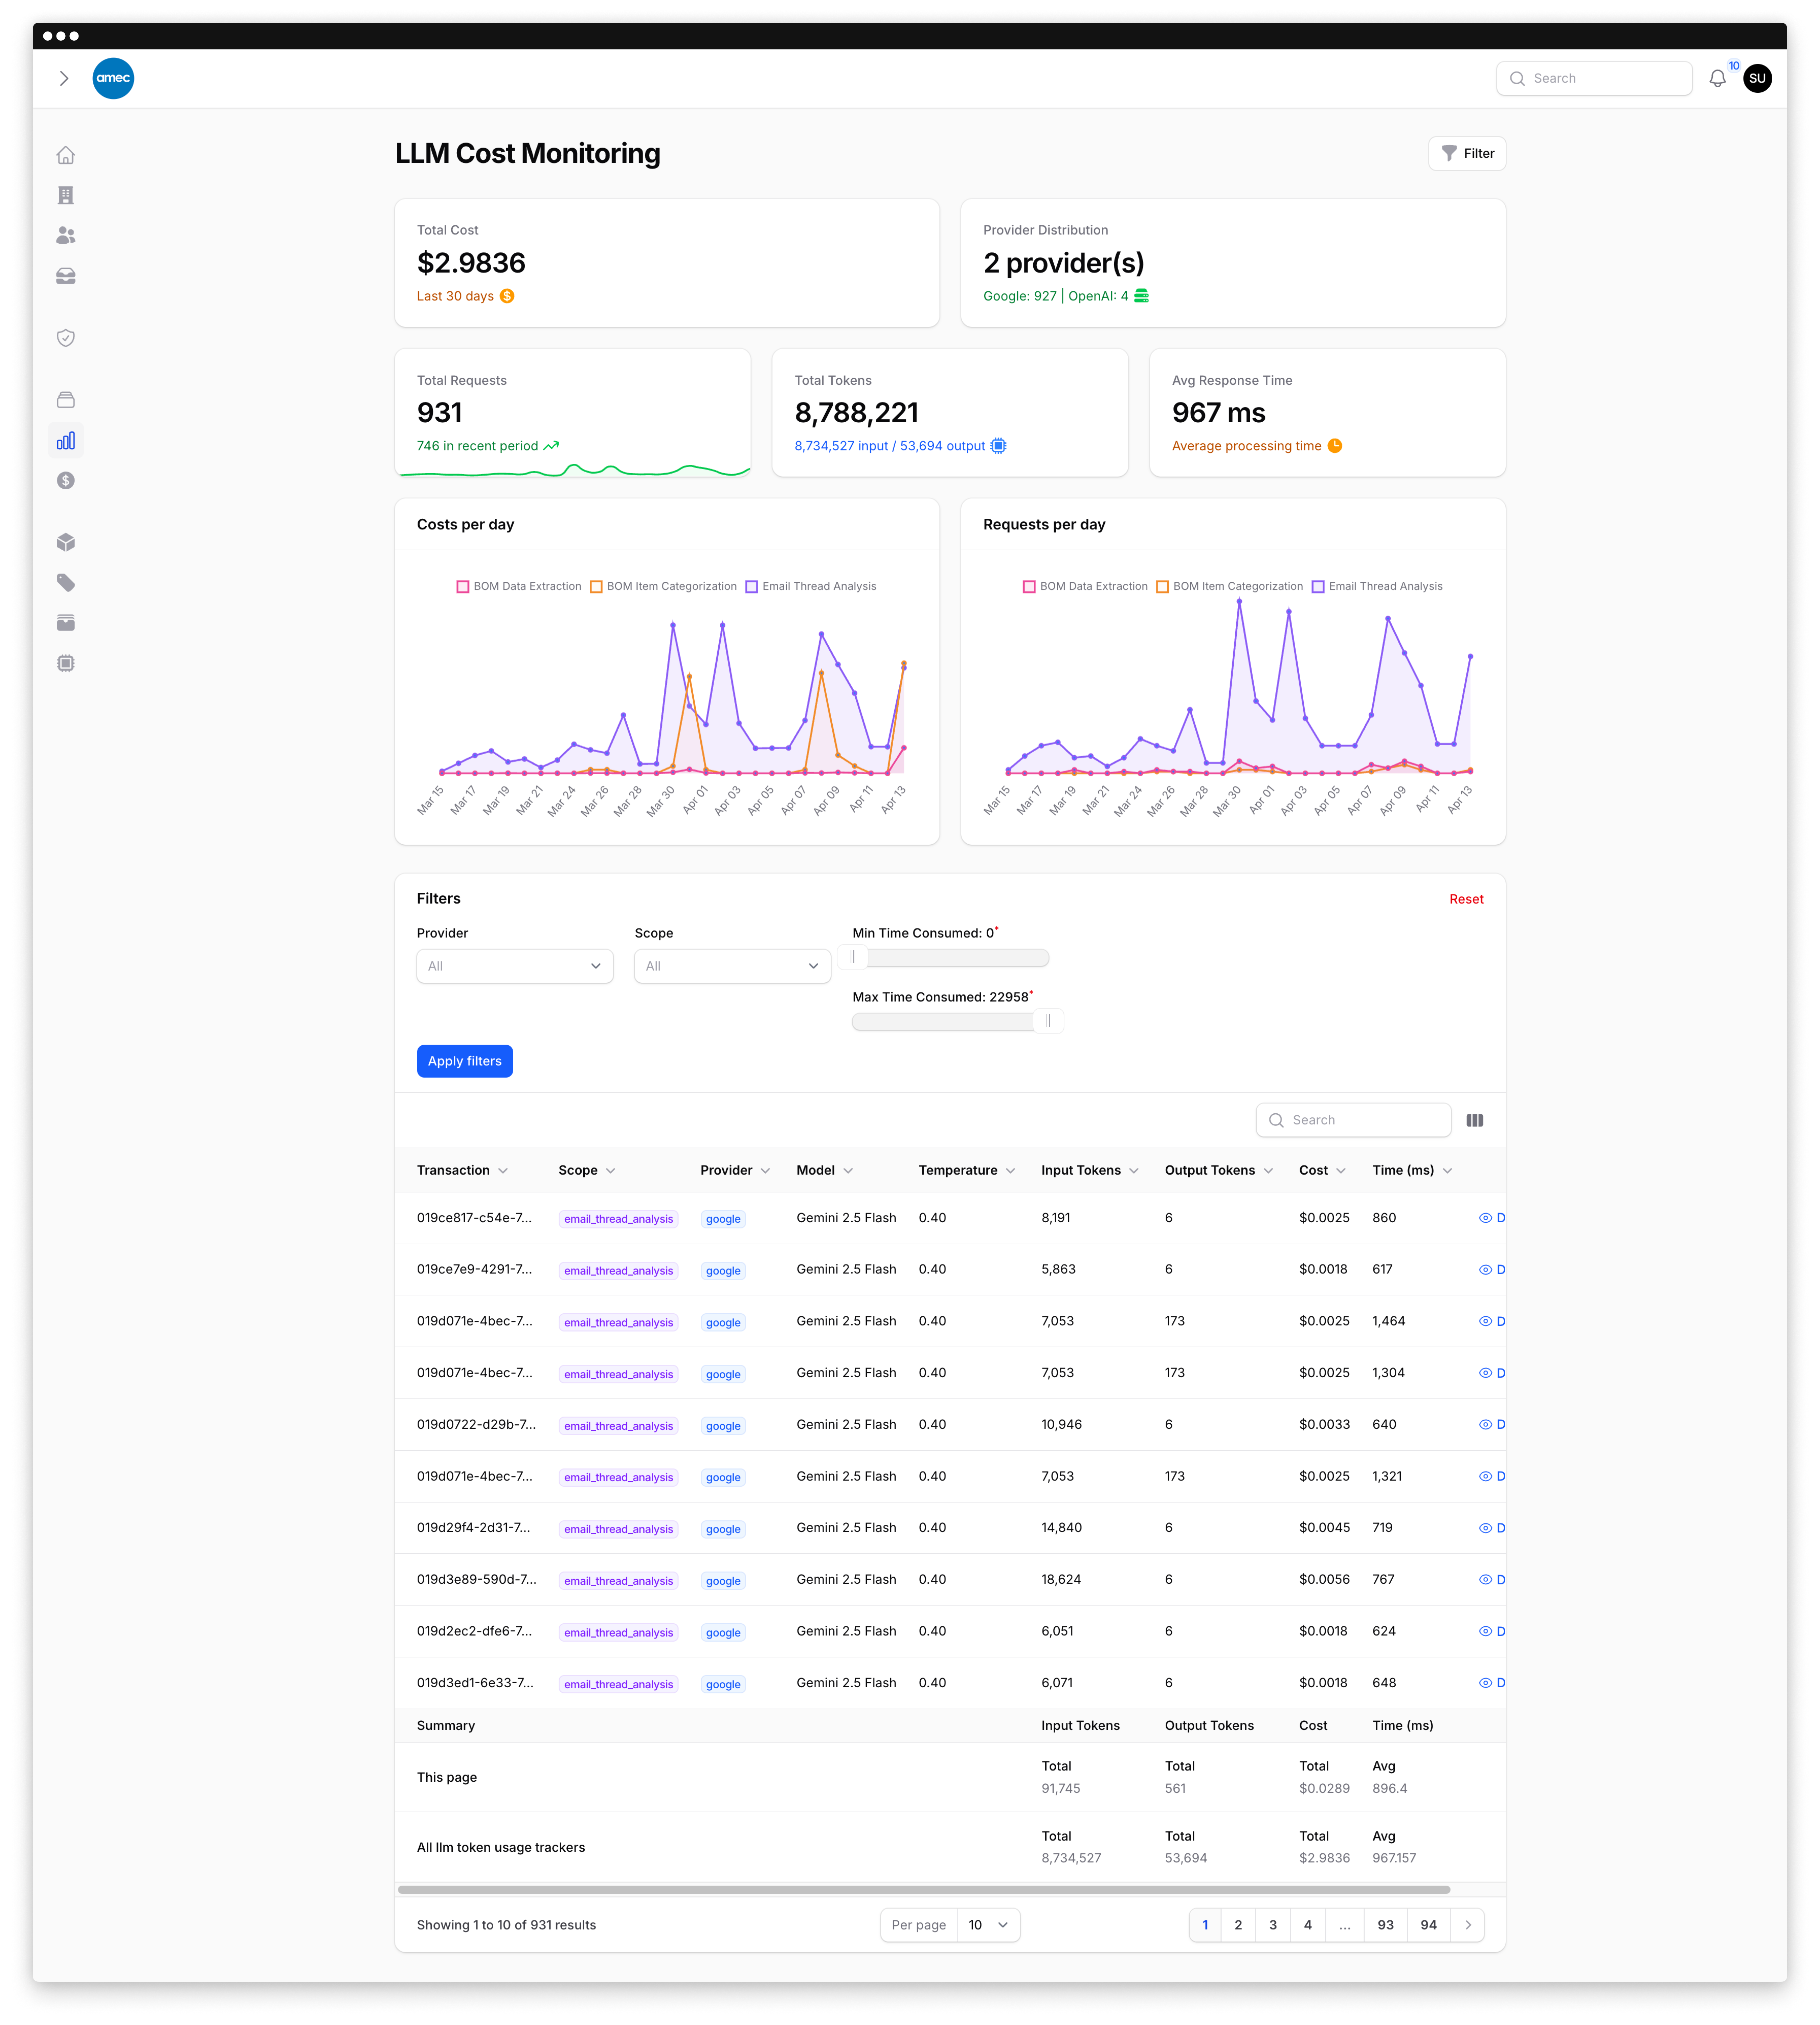Go to page 2 of results
The height and width of the screenshot is (2025, 1820).
click(1238, 1925)
